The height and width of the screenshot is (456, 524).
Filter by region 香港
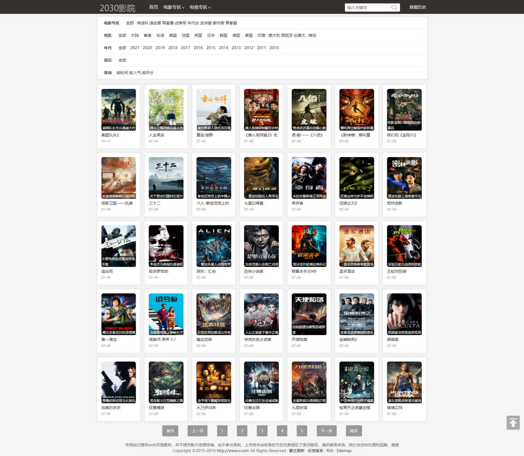click(x=147, y=36)
